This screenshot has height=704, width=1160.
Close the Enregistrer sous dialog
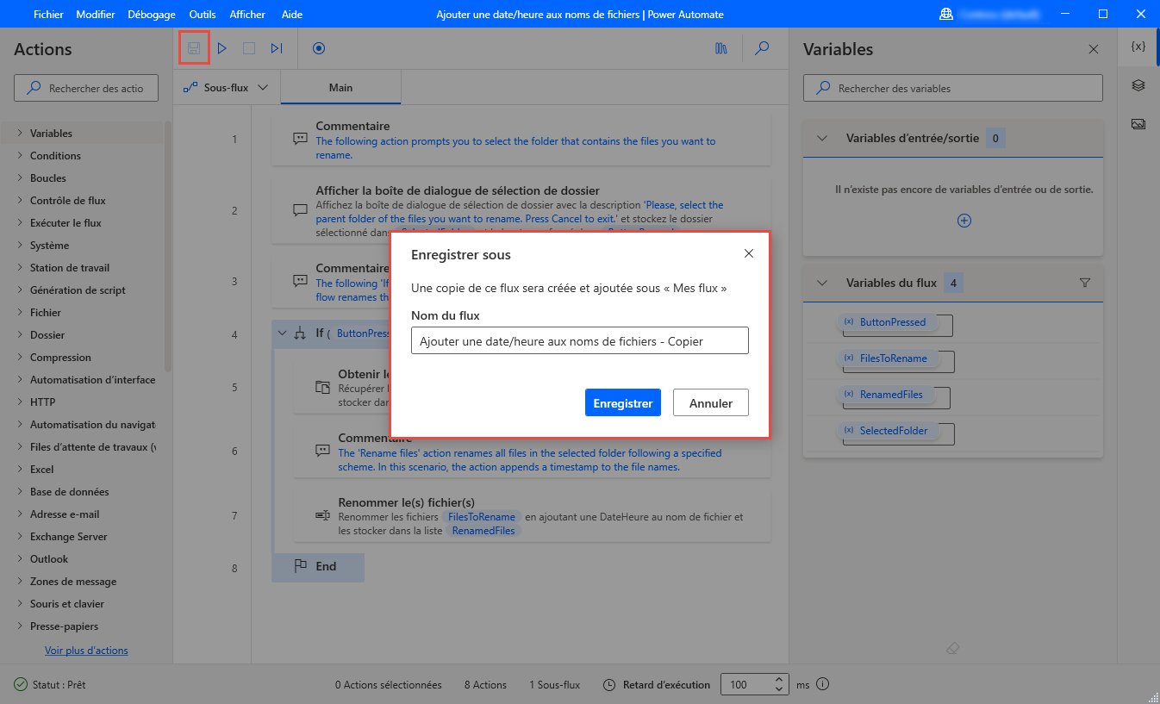click(749, 253)
